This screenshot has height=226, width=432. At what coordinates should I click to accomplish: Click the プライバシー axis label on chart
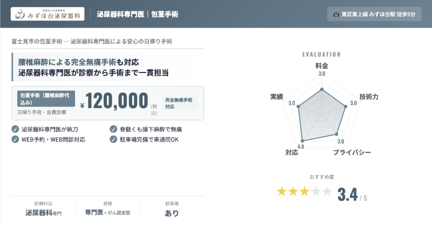coord(352,152)
